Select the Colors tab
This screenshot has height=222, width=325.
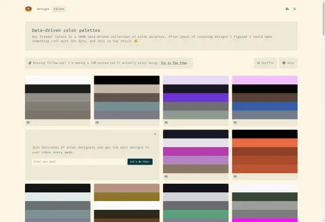click(59, 9)
